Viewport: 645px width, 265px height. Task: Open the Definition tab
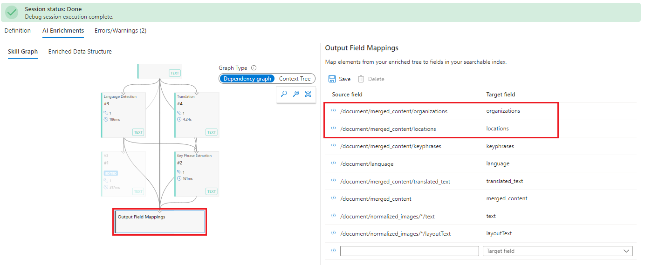click(x=18, y=31)
